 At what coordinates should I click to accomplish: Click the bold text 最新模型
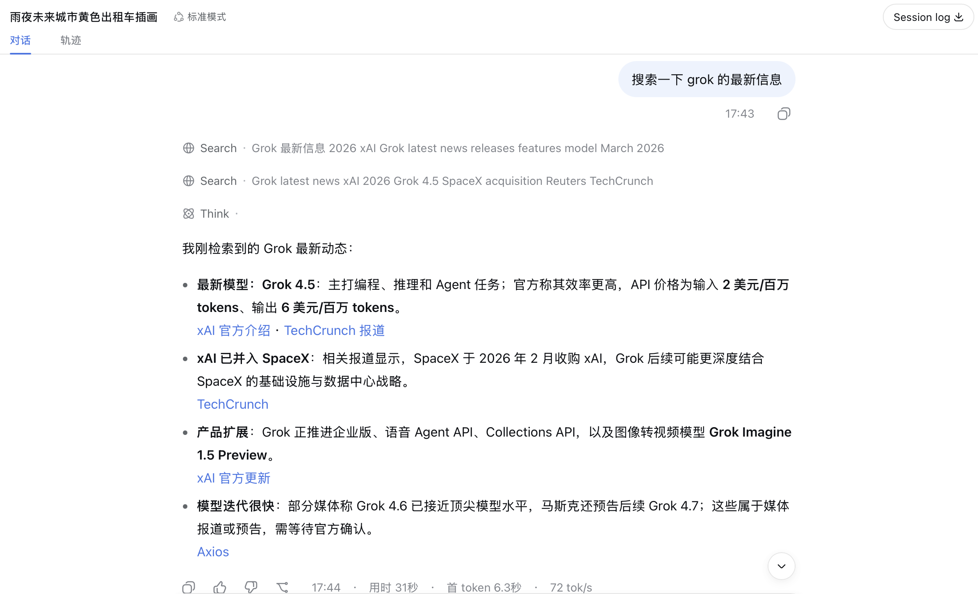(223, 284)
